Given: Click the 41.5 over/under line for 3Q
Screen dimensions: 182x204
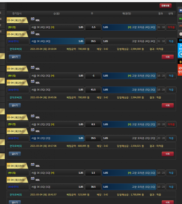Looking at the screenshot, I should [x=93, y=90].
